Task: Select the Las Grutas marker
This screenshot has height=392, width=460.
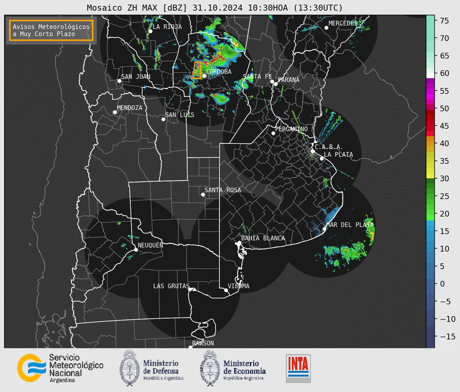Action: coord(190,290)
